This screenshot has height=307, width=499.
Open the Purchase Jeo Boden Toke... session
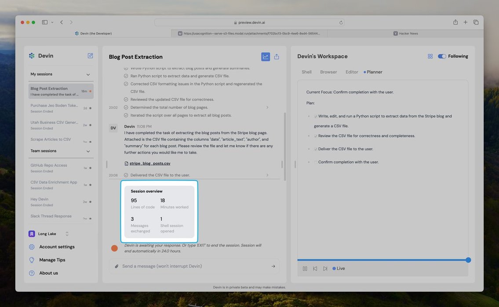click(61, 108)
